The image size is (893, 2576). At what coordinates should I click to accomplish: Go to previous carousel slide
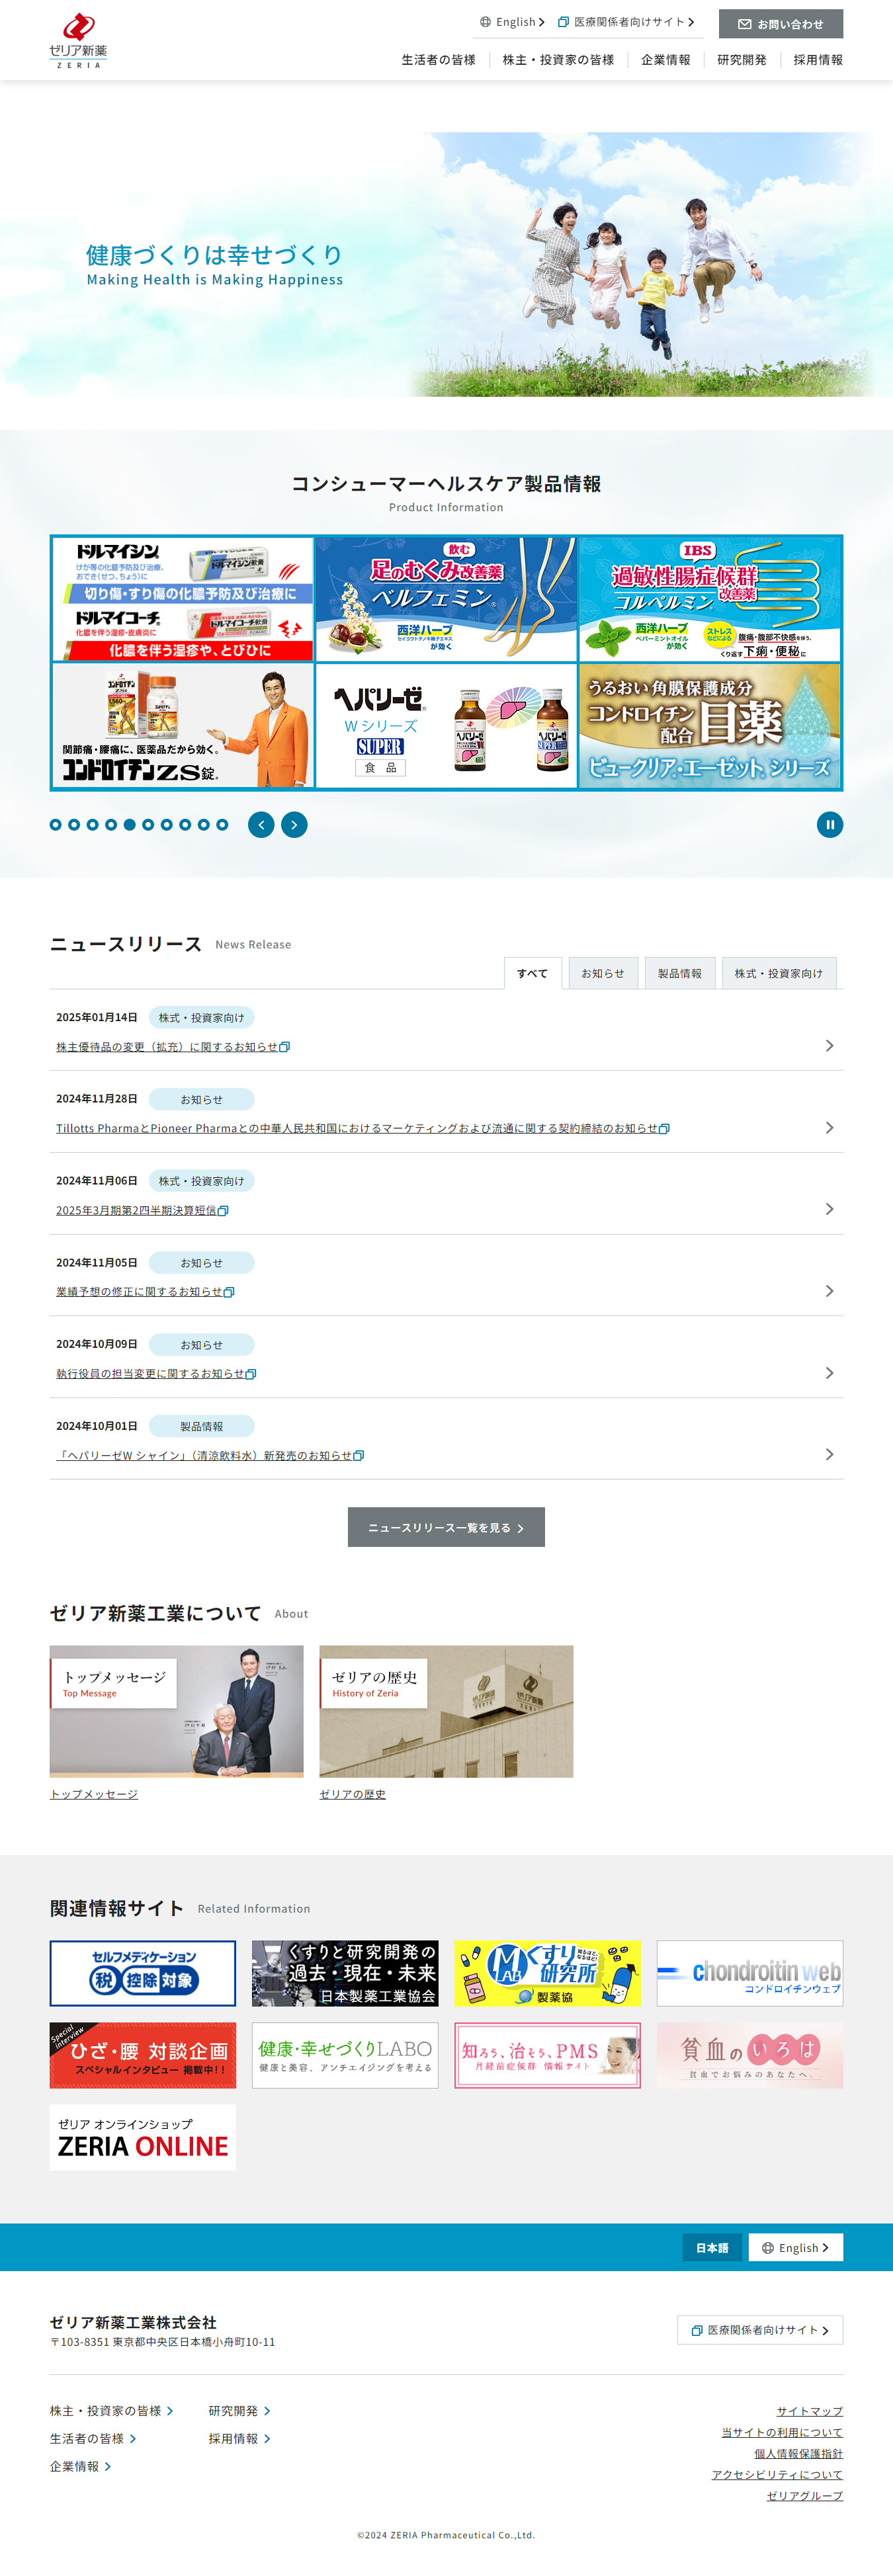tap(261, 825)
